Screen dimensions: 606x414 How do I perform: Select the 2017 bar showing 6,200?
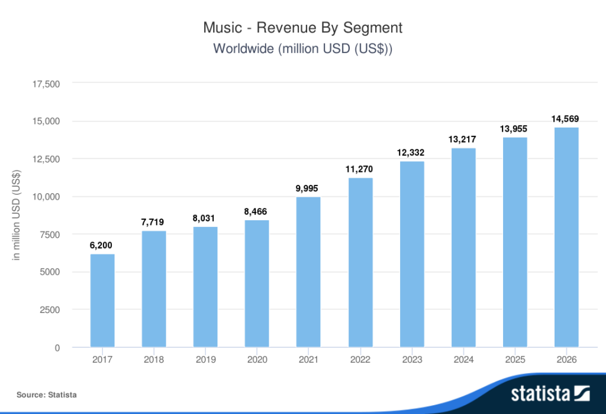[102, 301]
